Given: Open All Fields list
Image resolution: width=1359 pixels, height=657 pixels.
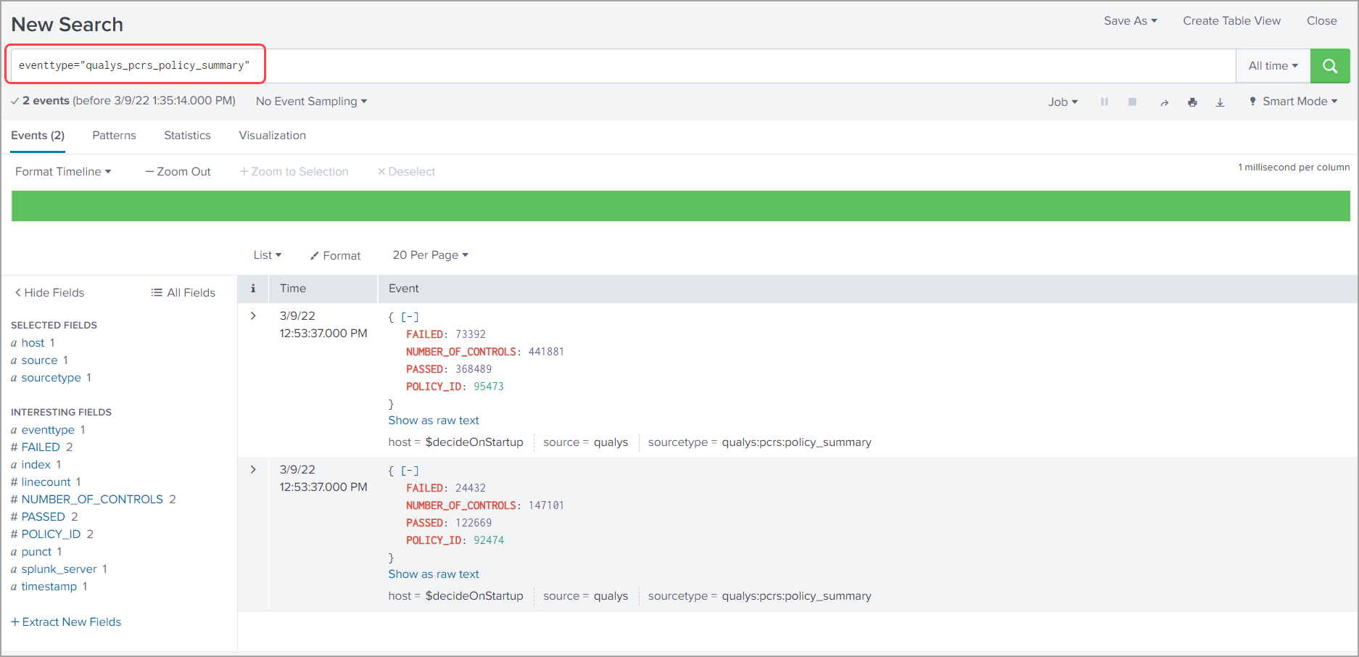Looking at the screenshot, I should click(x=183, y=292).
